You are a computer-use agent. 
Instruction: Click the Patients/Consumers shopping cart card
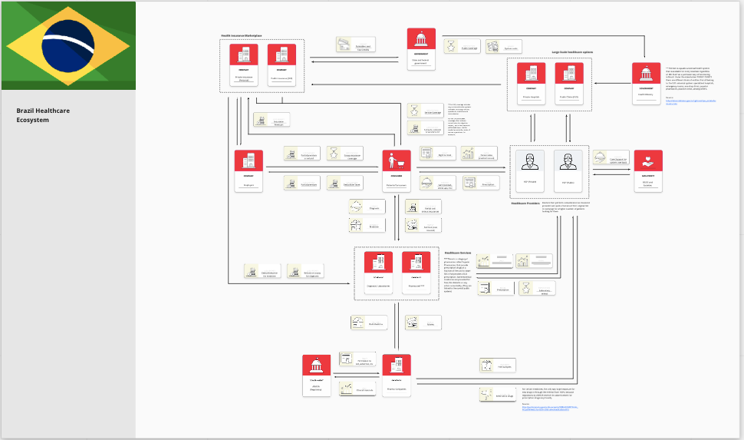tap(397, 171)
